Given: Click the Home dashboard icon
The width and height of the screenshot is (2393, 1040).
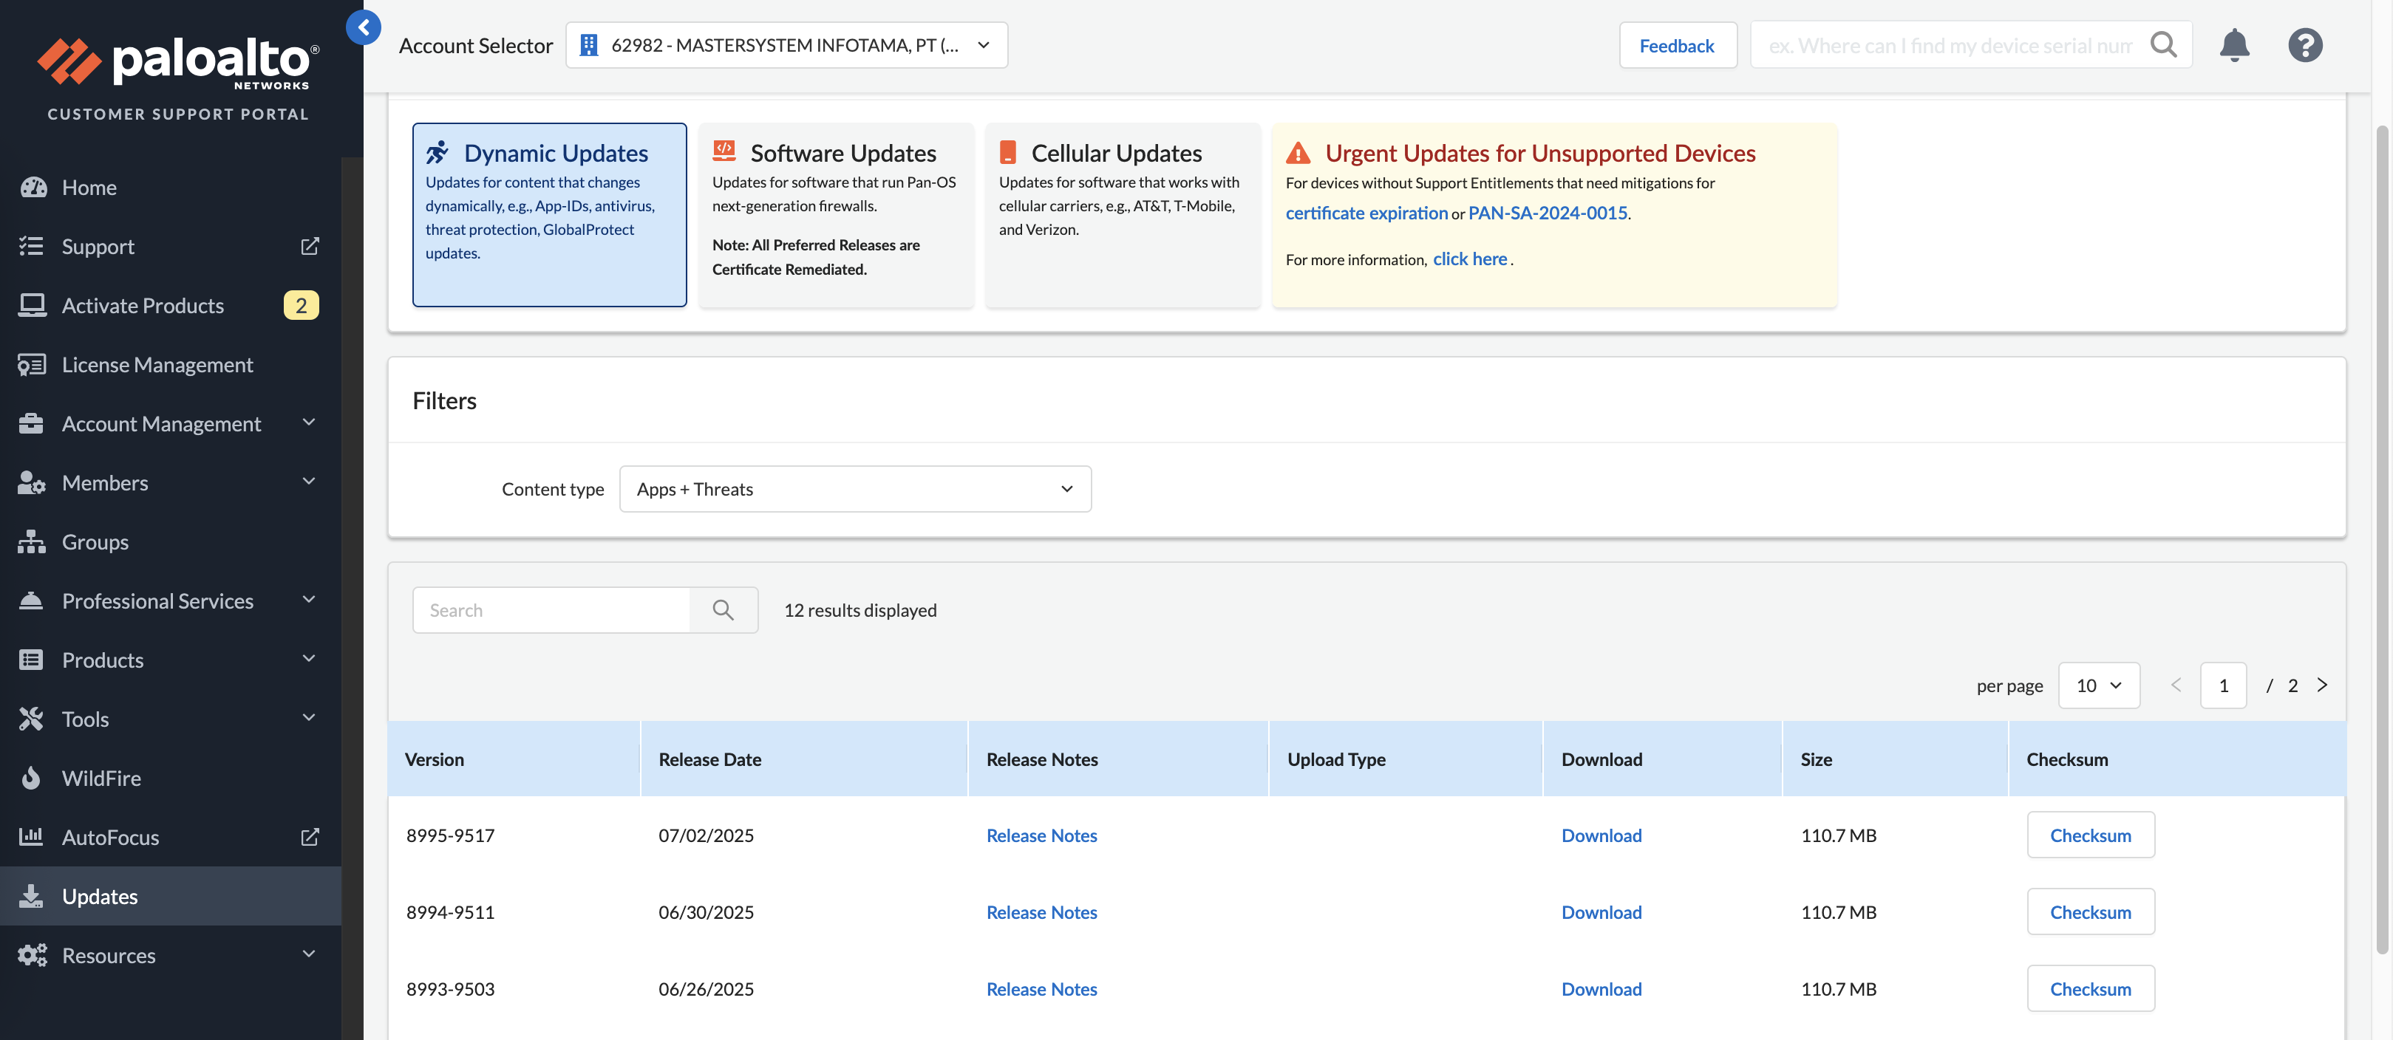Looking at the screenshot, I should [33, 188].
